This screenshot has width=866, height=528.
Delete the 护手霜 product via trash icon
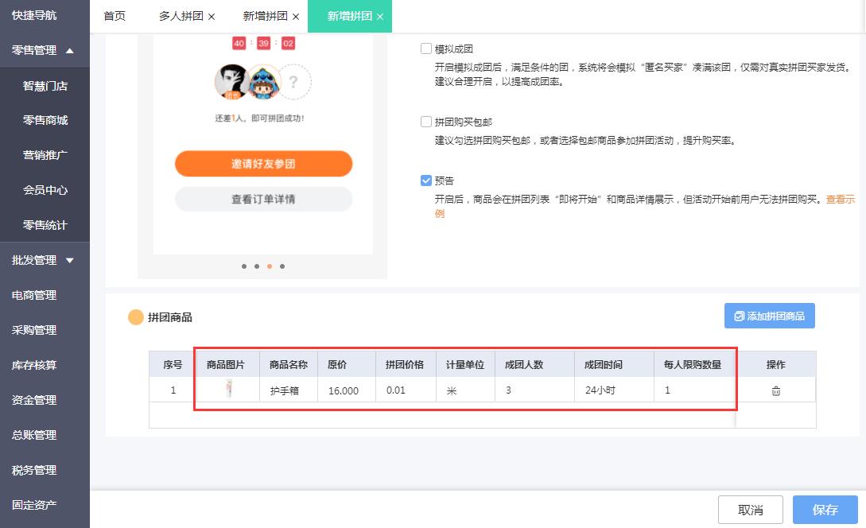tap(775, 390)
